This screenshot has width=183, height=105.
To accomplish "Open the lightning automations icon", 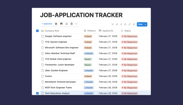I will click(x=121, y=24).
